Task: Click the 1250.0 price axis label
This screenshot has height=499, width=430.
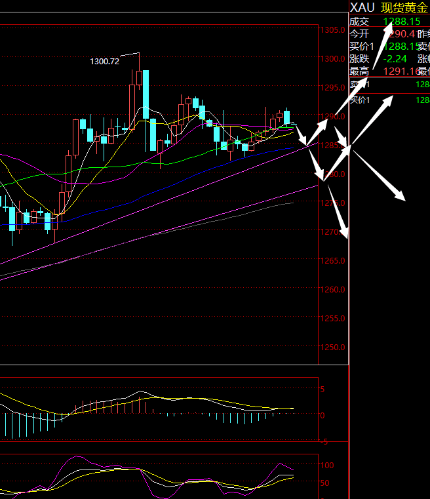Action: click(x=333, y=347)
